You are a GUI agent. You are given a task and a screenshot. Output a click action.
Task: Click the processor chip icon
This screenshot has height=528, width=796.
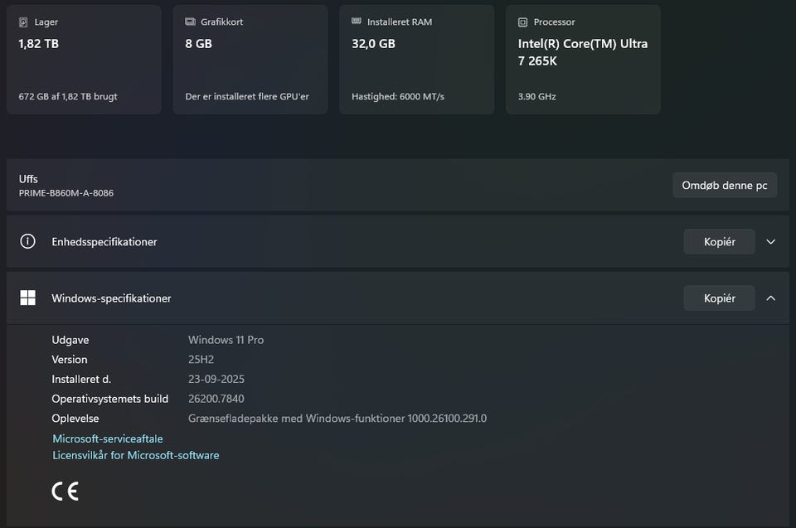(x=522, y=22)
